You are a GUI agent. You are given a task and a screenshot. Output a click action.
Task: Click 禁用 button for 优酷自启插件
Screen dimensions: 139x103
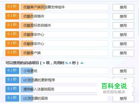tap(123, 16)
